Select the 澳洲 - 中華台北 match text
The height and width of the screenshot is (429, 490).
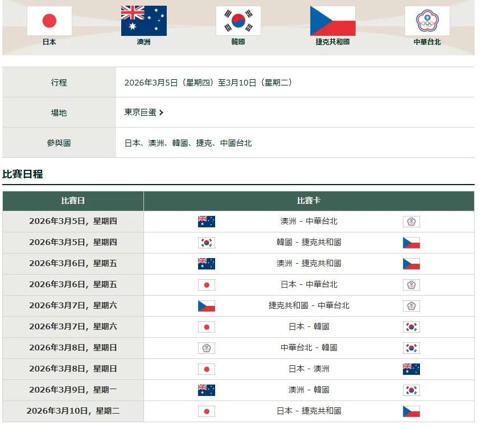(309, 221)
